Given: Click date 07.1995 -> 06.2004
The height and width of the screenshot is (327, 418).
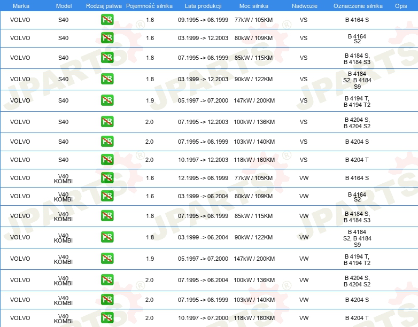Looking at the screenshot, I should [x=203, y=280].
